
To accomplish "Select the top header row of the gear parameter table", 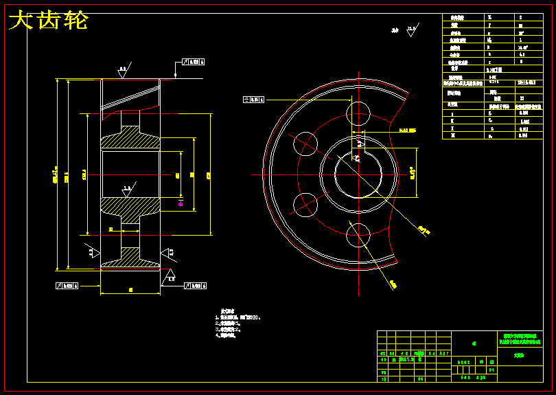I will coord(493,17).
